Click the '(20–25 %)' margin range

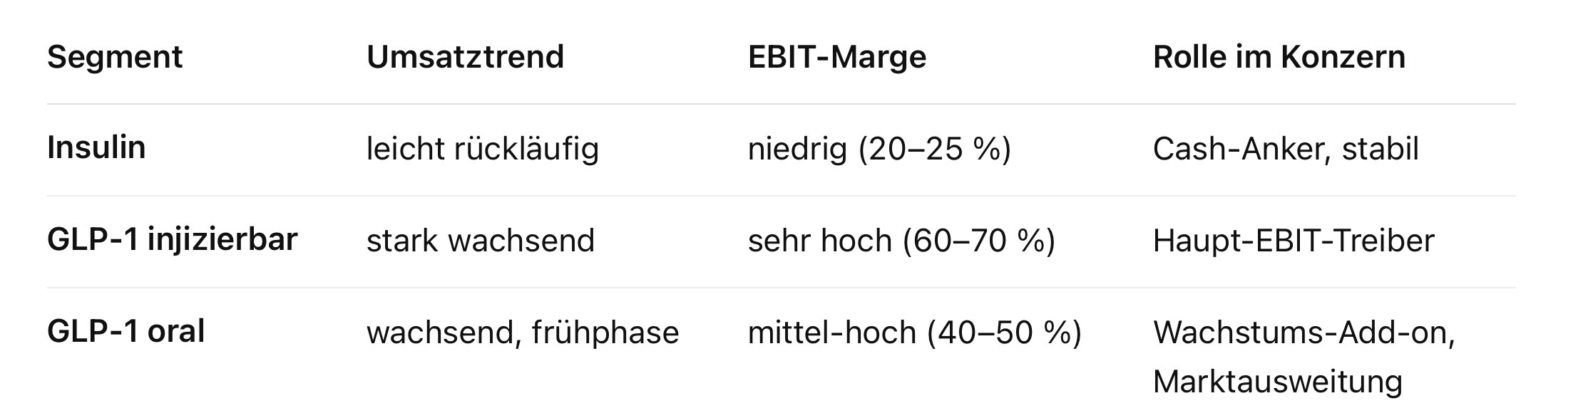935,150
